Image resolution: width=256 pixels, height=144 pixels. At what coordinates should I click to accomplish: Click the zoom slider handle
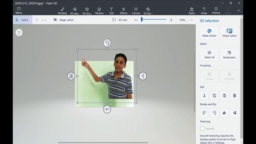(x=142, y=20)
